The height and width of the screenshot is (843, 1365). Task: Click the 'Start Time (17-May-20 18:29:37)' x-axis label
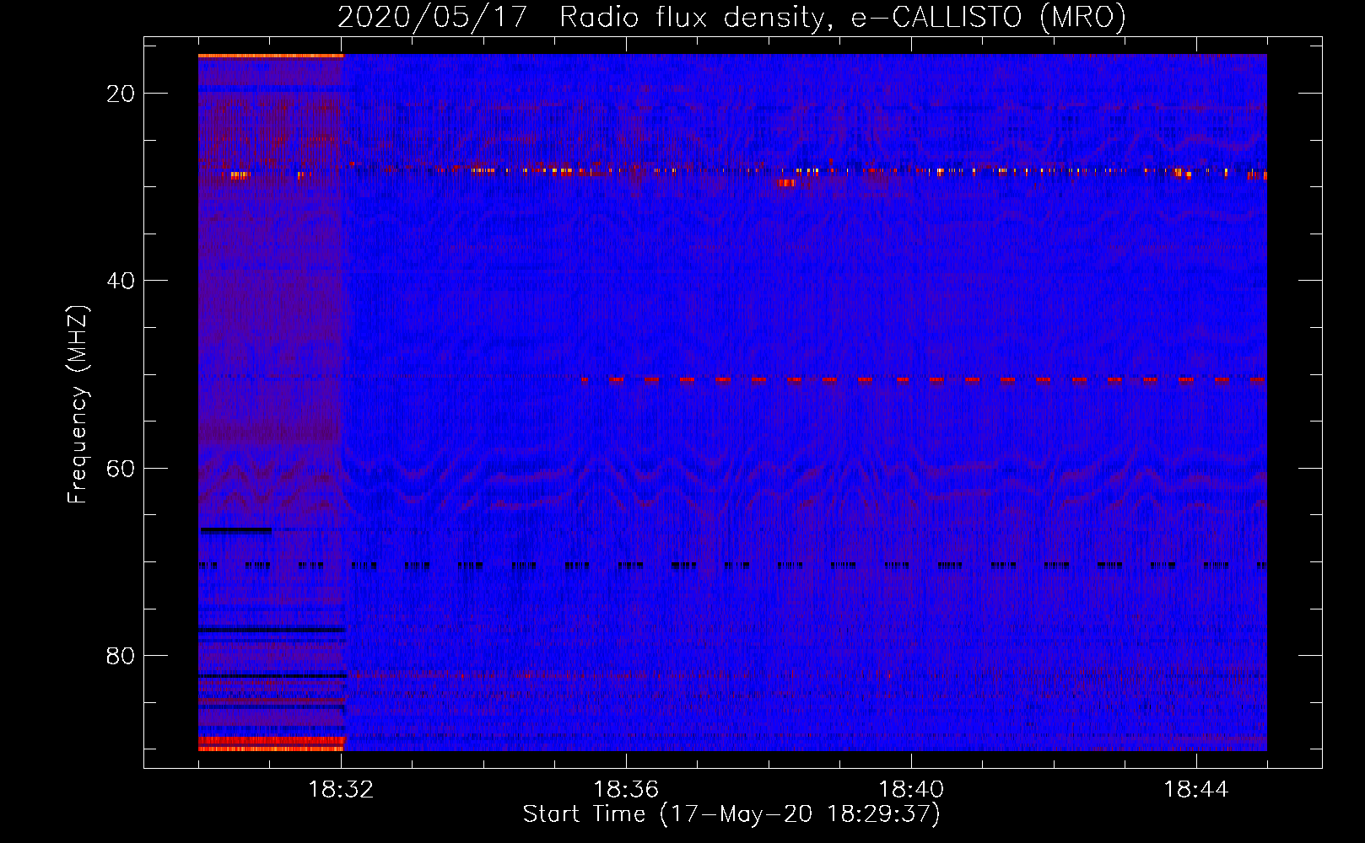[731, 814]
